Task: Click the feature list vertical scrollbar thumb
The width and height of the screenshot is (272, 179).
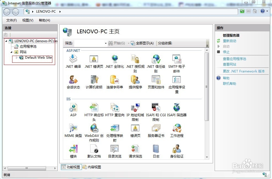Action: coord(207,86)
